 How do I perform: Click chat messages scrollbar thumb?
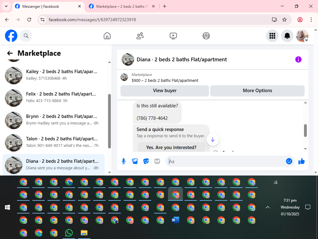(306, 130)
